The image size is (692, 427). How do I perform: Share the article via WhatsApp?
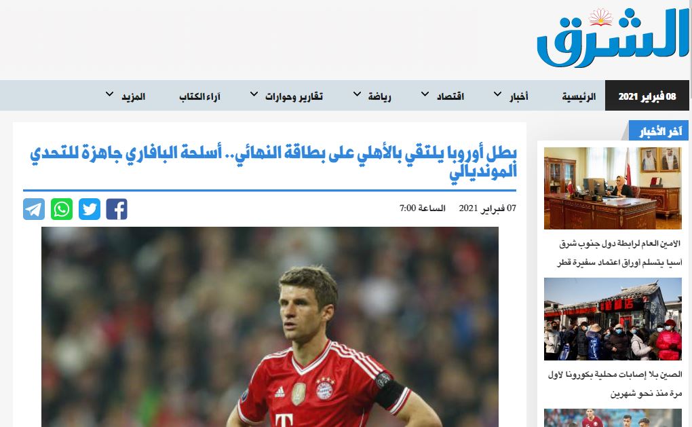point(62,209)
